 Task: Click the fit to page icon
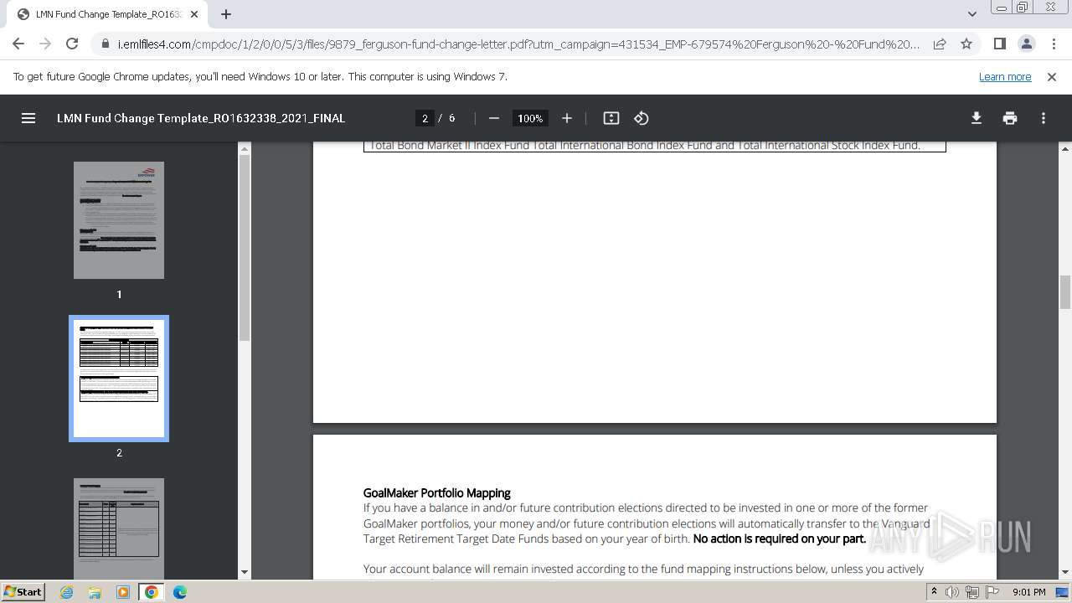pyautogui.click(x=611, y=118)
